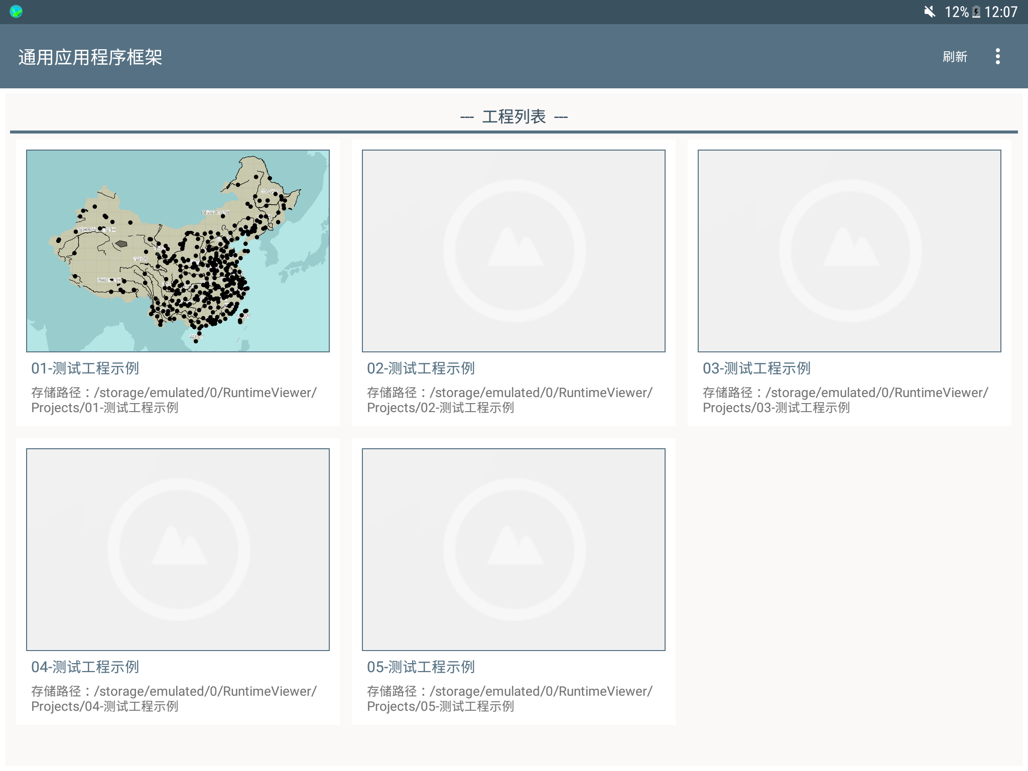Tap the 刷新 refresh button
This screenshot has height=771, width=1028.
[954, 57]
